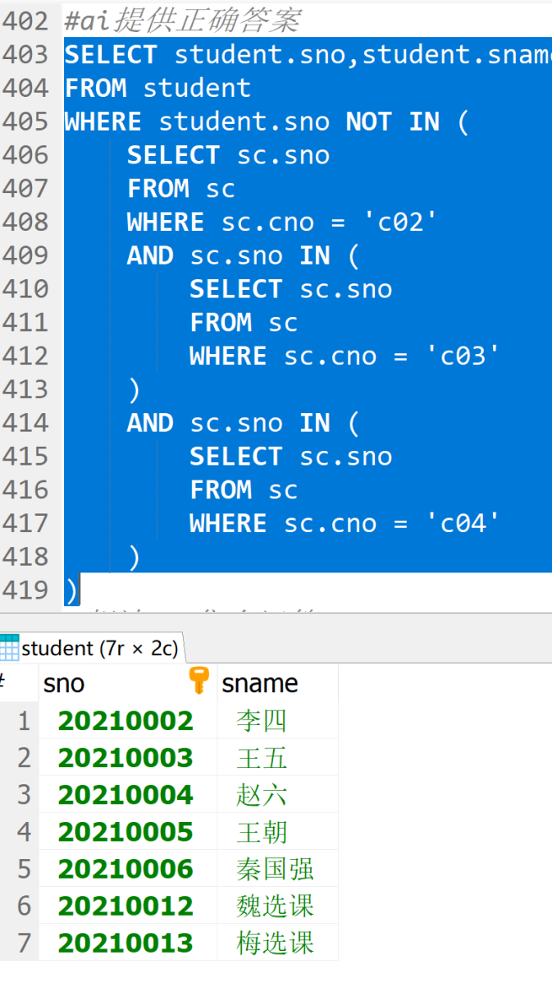Screen dimensions: 552x983
Task: Select cell 20210006
Action: pyautogui.click(x=128, y=869)
